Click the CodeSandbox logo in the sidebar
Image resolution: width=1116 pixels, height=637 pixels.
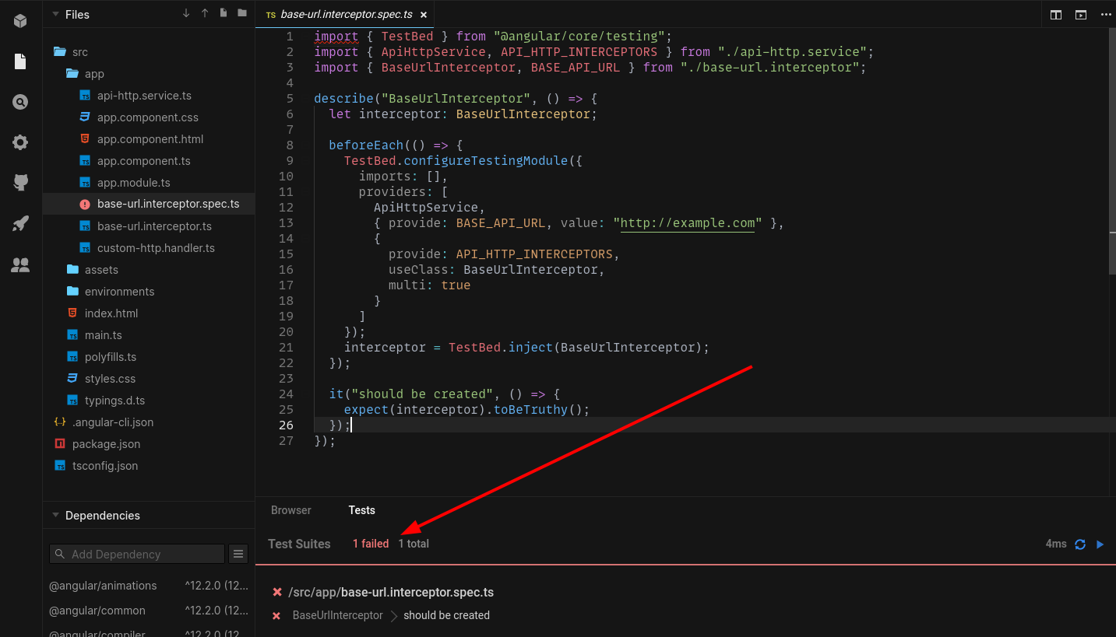(x=20, y=21)
